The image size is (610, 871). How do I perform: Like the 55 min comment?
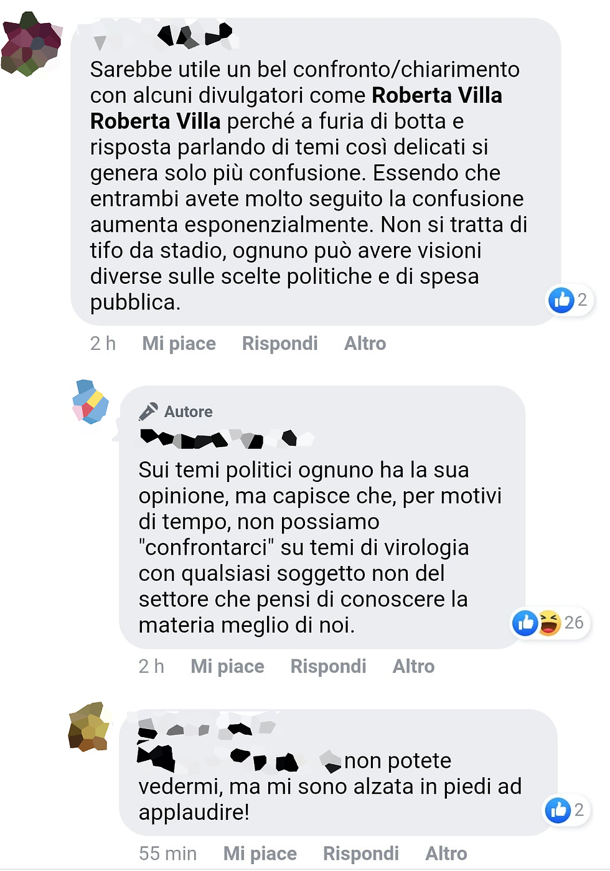pos(260,854)
